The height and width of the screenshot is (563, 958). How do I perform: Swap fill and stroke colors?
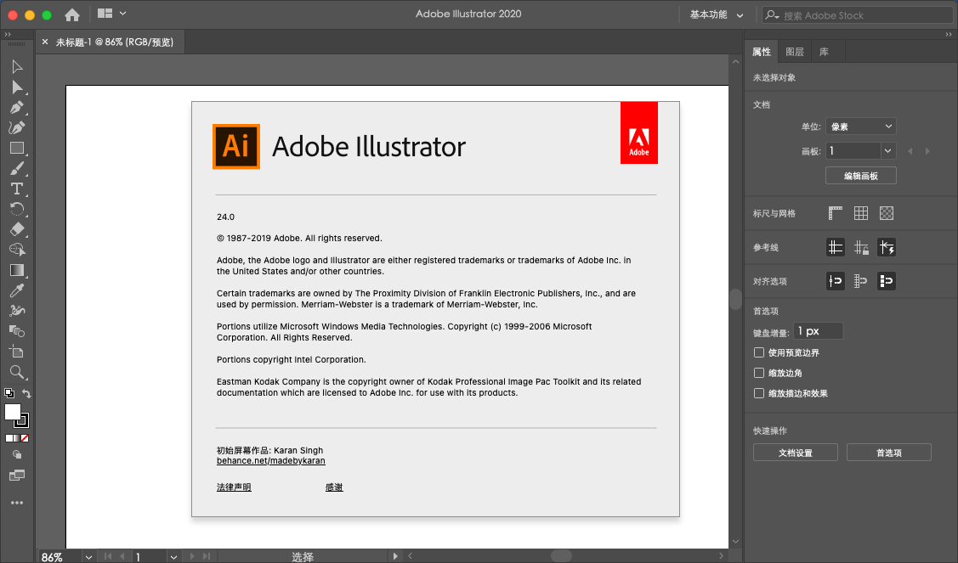[x=26, y=393]
